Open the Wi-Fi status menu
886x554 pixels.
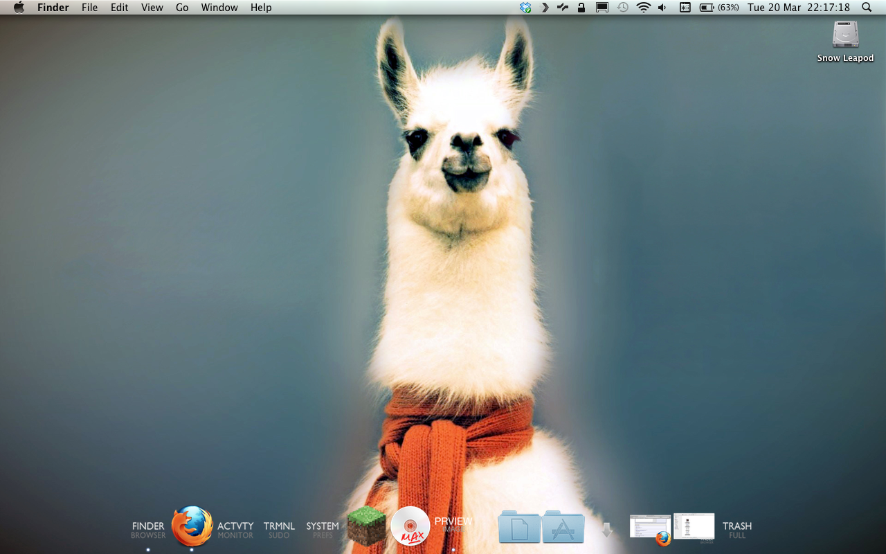point(644,8)
